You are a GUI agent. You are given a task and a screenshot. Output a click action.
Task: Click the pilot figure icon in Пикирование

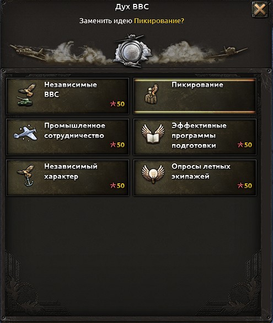tap(151, 94)
